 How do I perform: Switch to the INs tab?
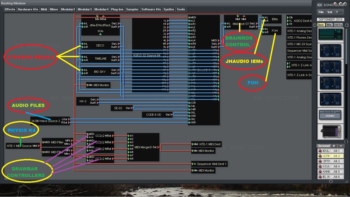[329, 25]
